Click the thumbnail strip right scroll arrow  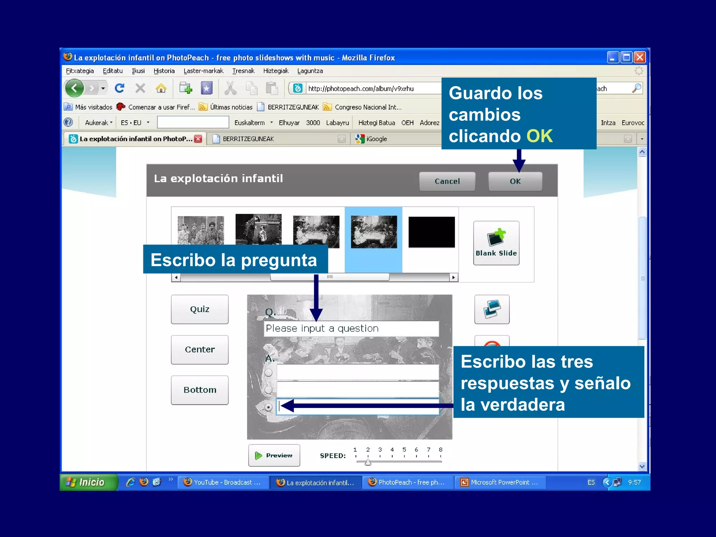click(453, 277)
